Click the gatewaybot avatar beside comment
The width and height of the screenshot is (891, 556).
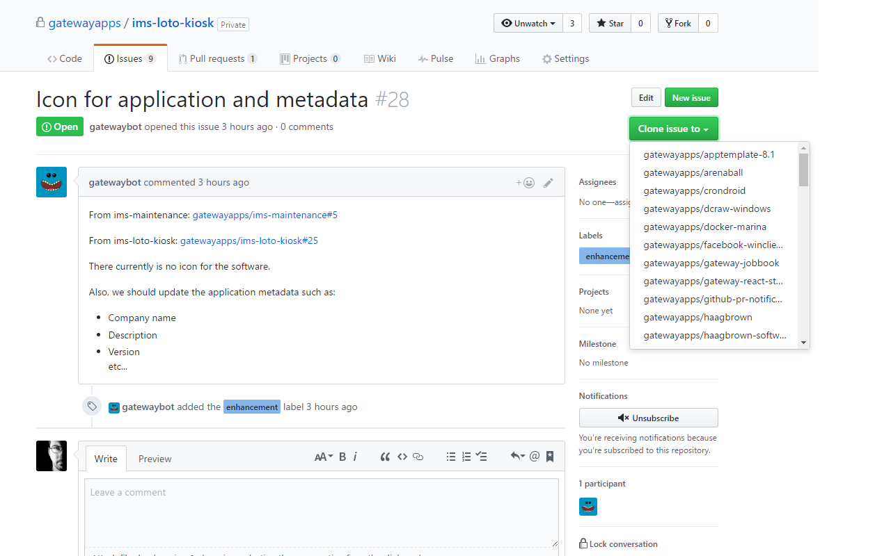(52, 182)
